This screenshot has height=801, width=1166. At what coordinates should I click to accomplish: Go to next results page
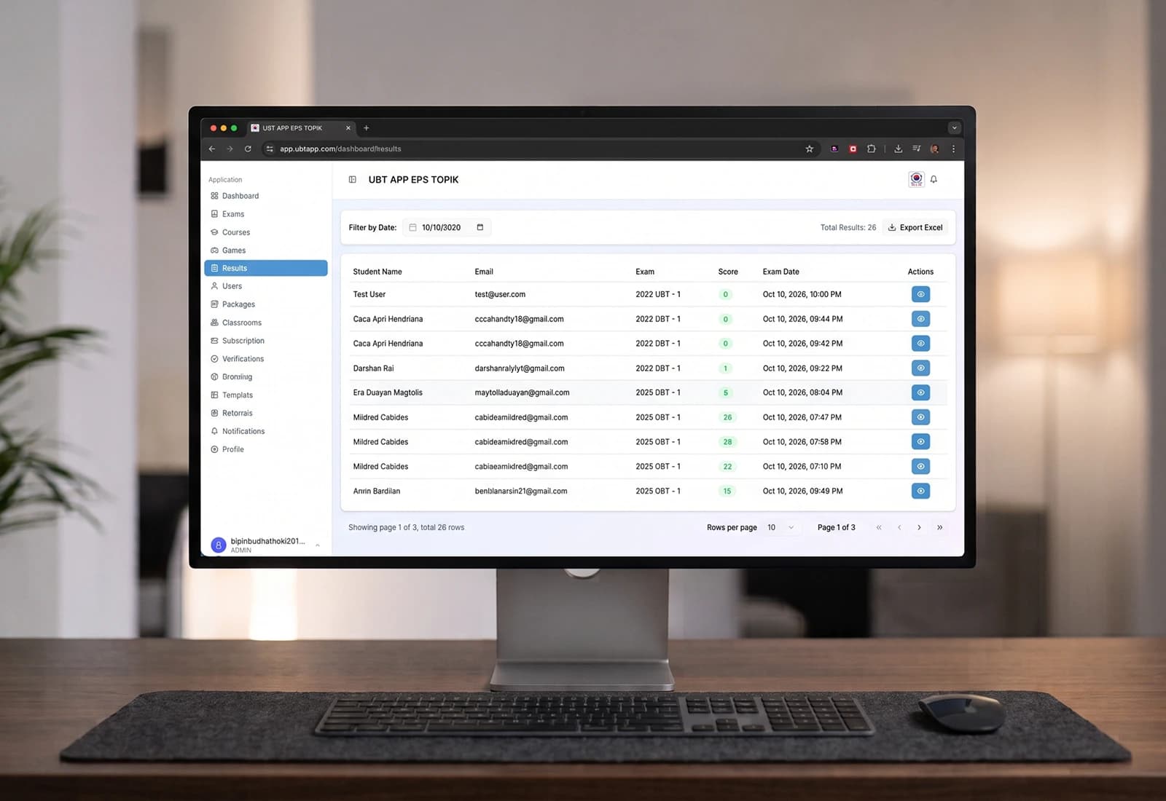tap(919, 527)
